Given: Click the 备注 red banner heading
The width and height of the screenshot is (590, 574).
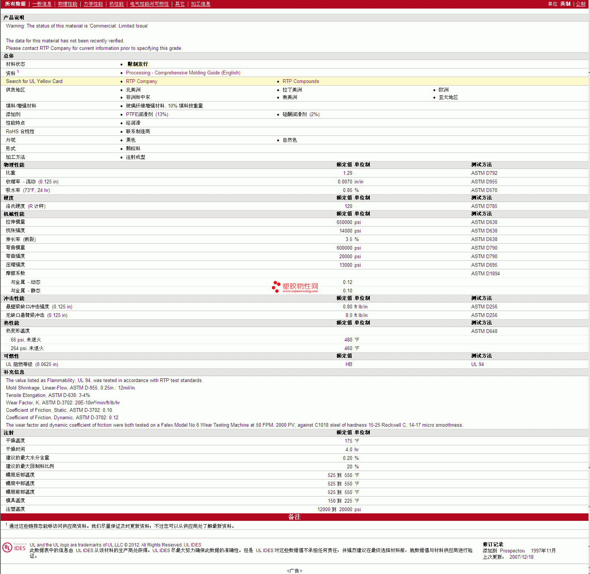Looking at the screenshot, I should pos(294,517).
